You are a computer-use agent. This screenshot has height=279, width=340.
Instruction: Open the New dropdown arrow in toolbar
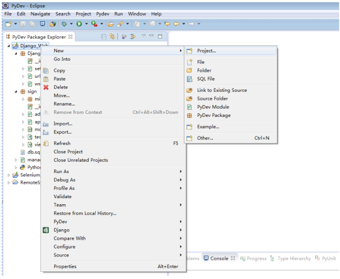point(16,24)
